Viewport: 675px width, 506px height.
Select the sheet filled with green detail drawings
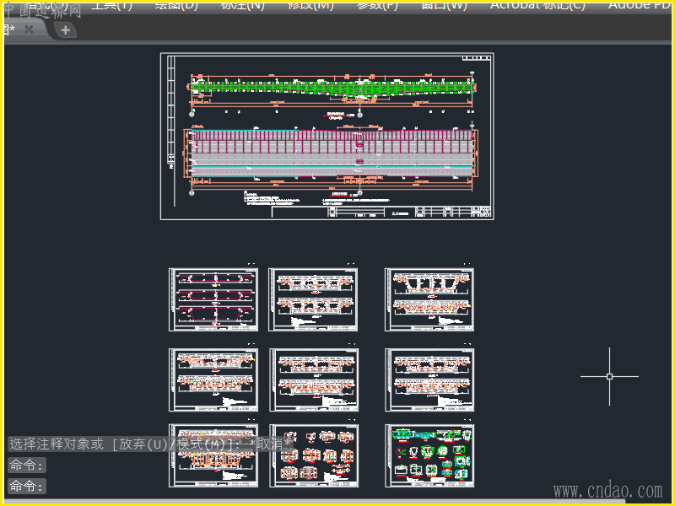click(x=429, y=455)
